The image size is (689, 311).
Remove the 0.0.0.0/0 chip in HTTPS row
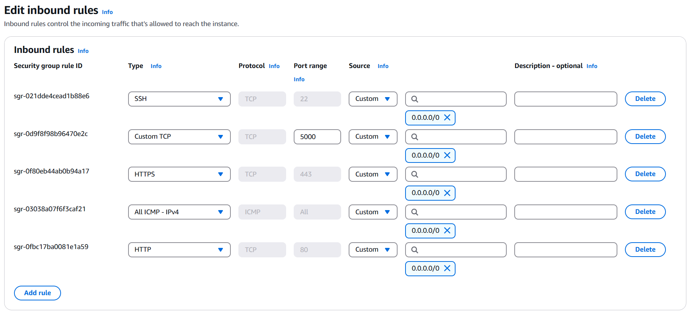[x=447, y=193]
